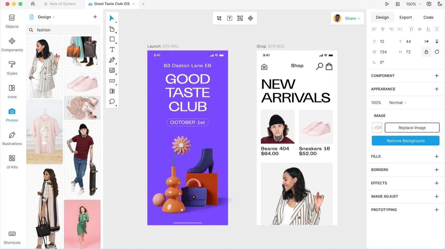Choose the Pen tool
This screenshot has height=249, width=445.
pos(112,60)
